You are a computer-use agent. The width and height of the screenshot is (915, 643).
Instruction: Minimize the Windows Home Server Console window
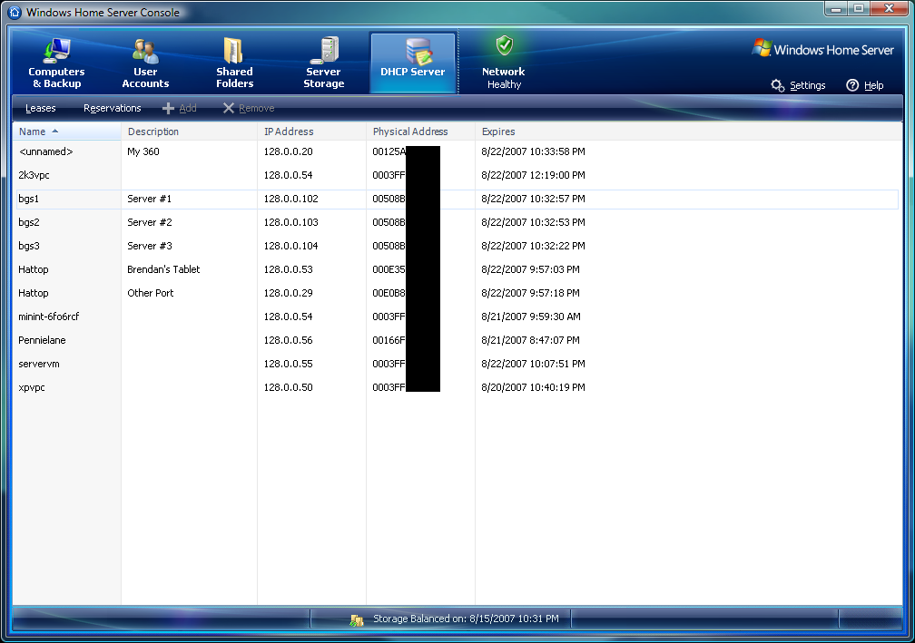coord(836,9)
